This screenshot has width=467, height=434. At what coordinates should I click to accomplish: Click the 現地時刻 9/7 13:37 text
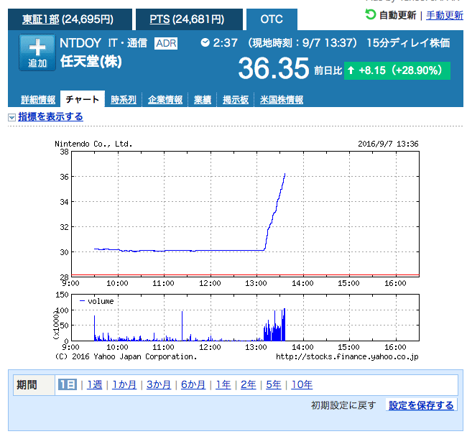point(302,43)
